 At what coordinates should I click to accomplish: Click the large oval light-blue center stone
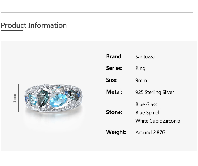pos(58,99)
